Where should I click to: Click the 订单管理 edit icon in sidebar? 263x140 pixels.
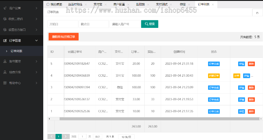(x=5, y=41)
